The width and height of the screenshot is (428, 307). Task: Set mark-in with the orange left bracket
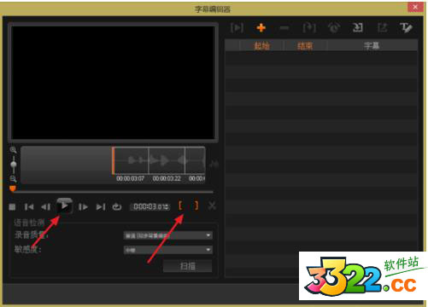(180, 206)
